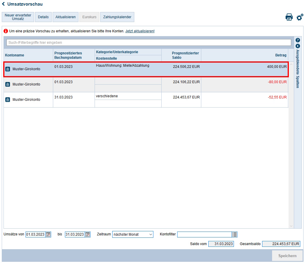Sort by the Kontoname column header
The width and height of the screenshot is (305, 263).
[15, 55]
